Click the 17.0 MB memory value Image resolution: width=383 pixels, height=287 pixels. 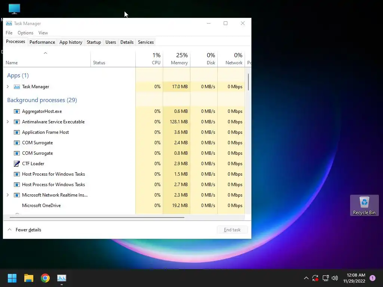coord(180,87)
